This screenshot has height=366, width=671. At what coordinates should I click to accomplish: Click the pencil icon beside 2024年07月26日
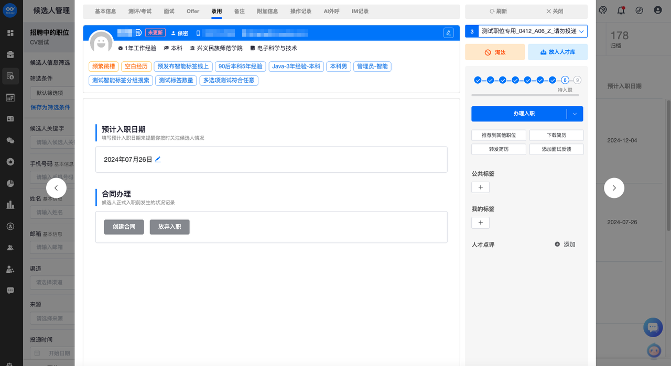click(x=158, y=159)
